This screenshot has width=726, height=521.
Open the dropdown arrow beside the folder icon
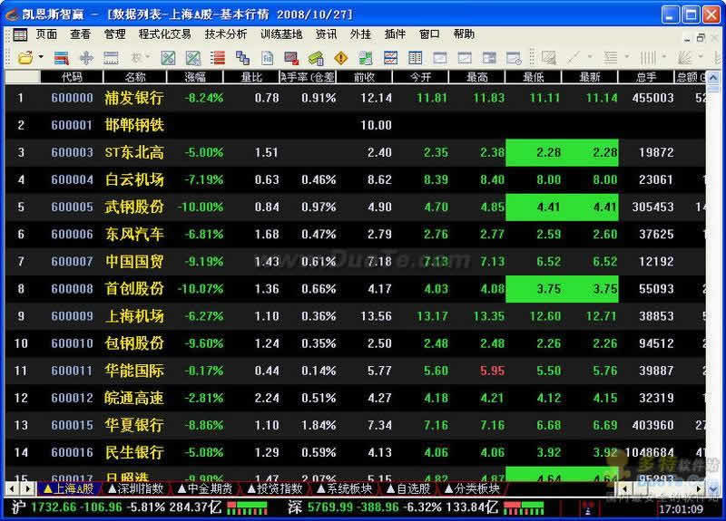point(41,57)
